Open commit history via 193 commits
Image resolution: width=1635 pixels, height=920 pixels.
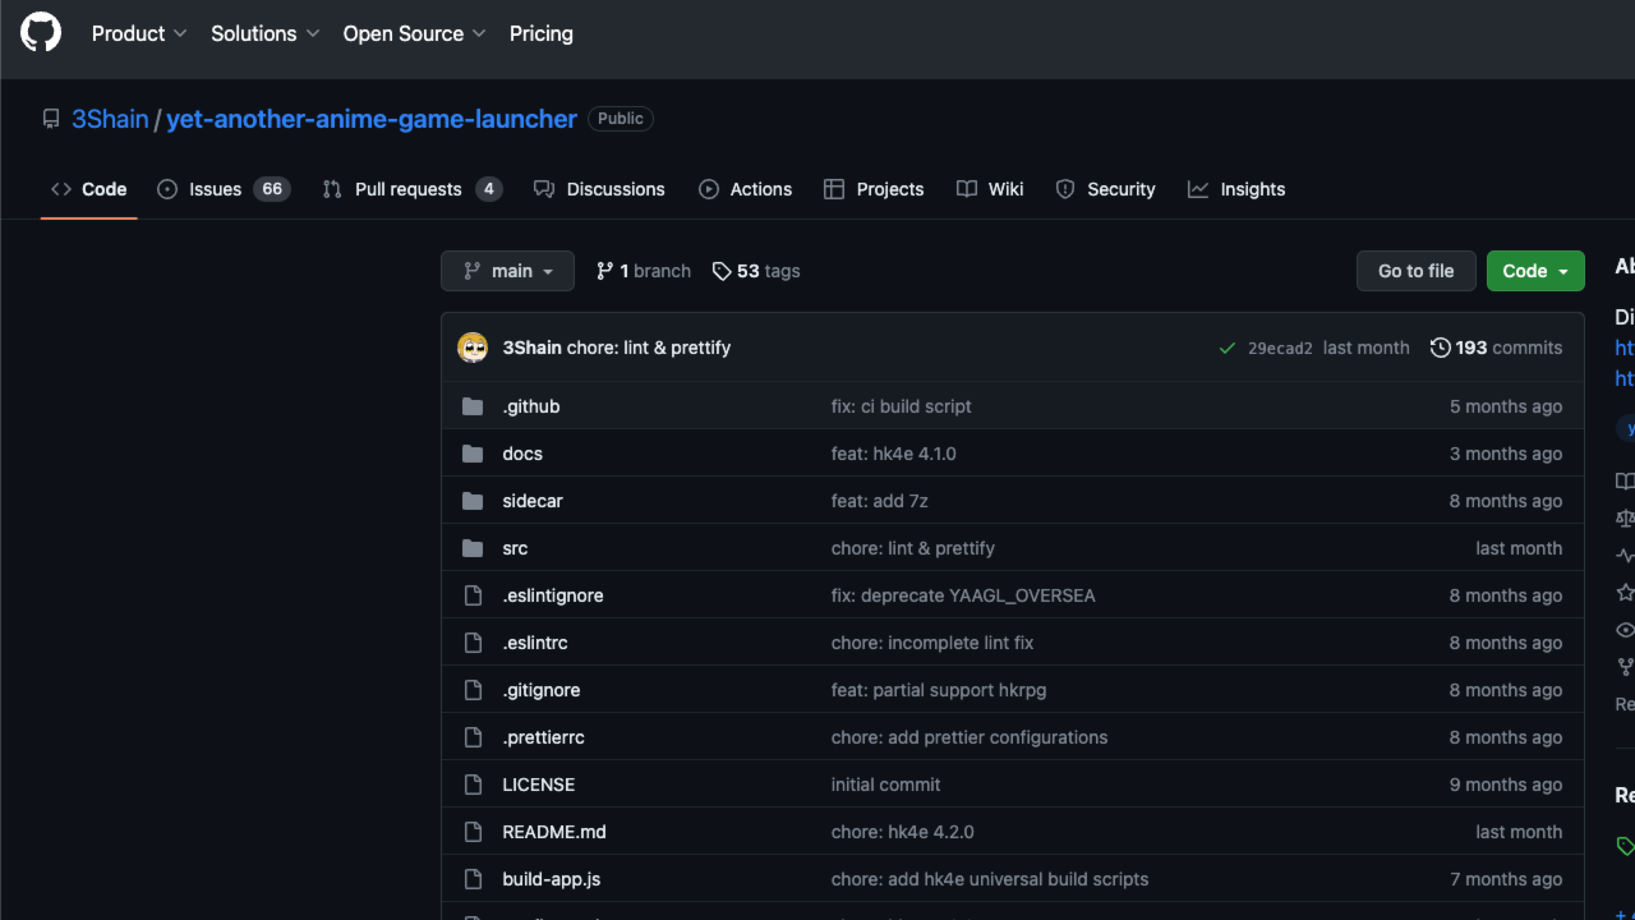click(x=1496, y=348)
